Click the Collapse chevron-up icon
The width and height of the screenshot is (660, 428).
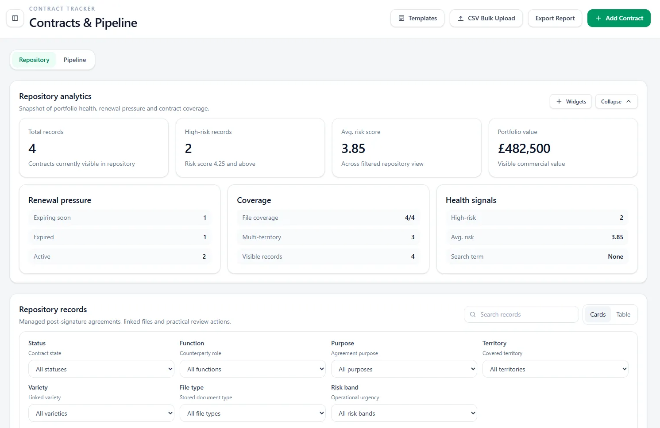629,101
